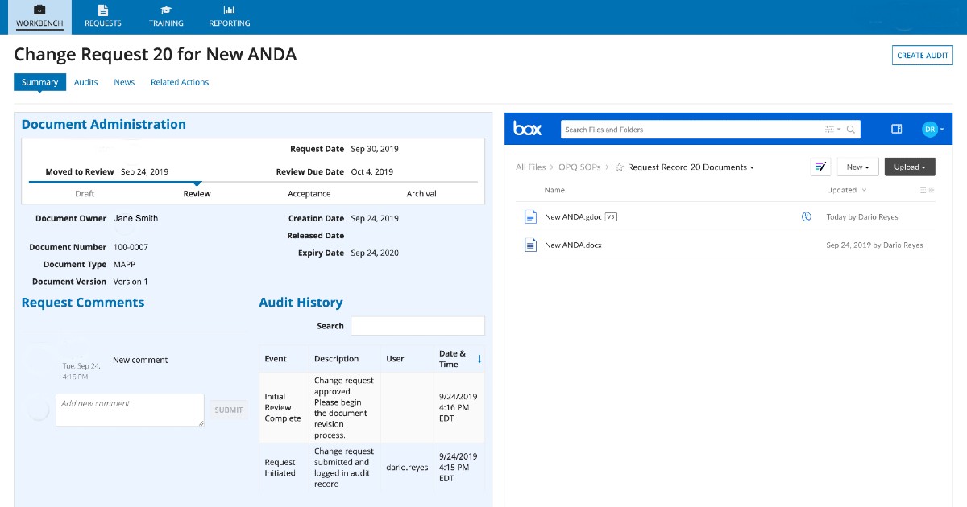
Task: Navigate to the OPQ SOPs breadcrumb link
Action: point(579,167)
